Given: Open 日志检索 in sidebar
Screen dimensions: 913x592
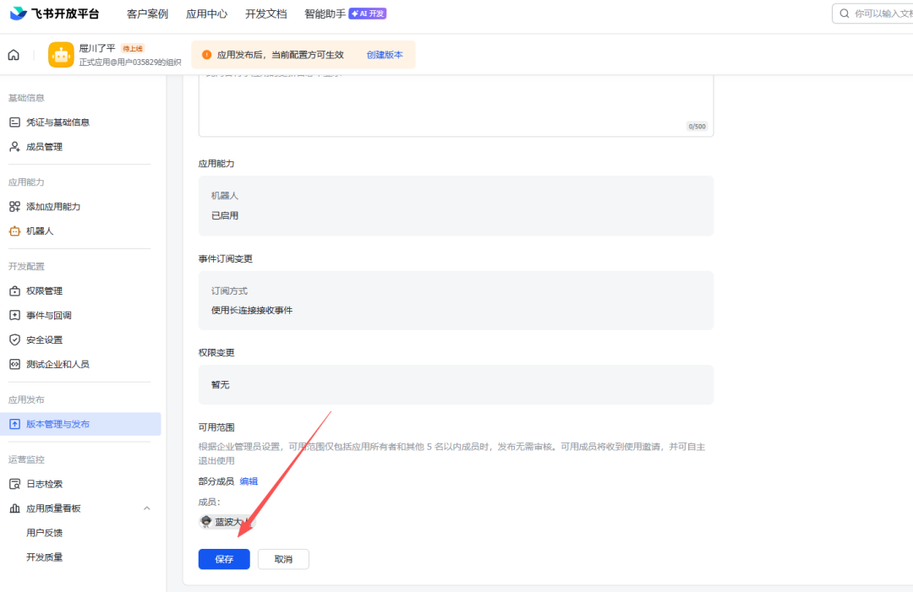Looking at the screenshot, I should [x=44, y=485].
